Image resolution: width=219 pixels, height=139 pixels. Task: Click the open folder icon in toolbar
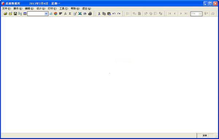click(x=5, y=13)
